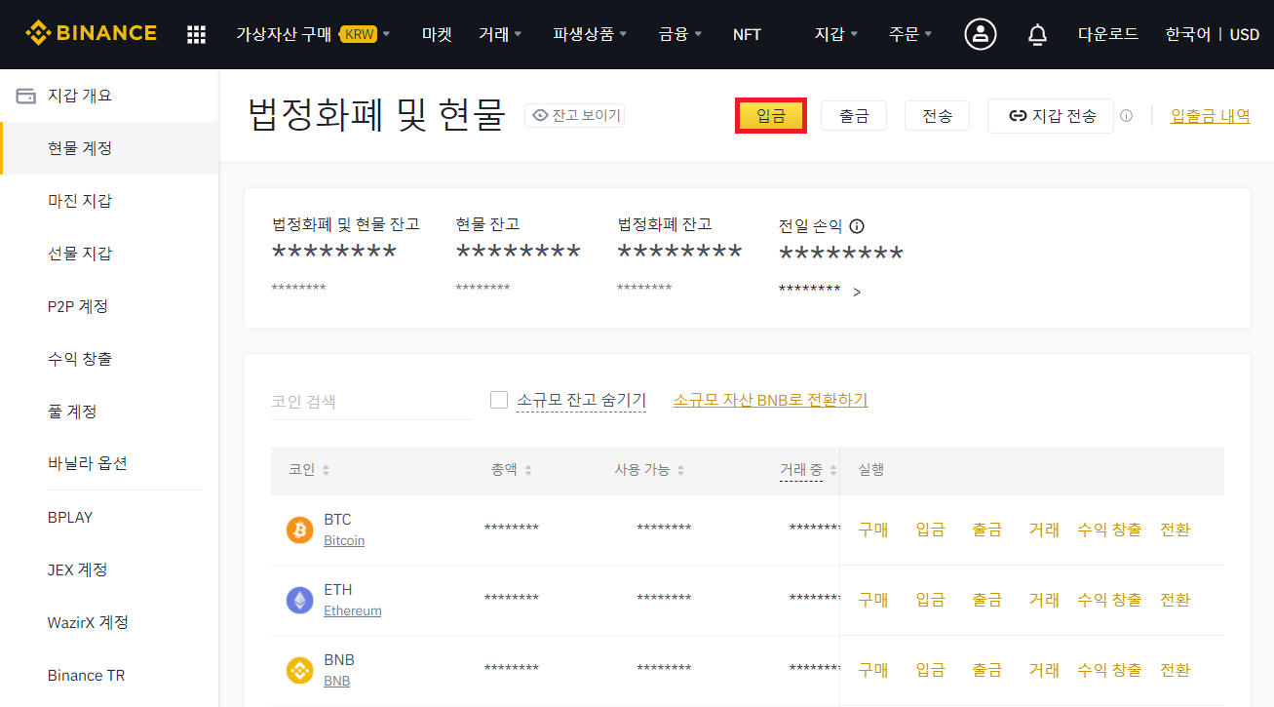This screenshot has height=707, width=1274.
Task: Click the 출금 button at top
Action: 854,116
